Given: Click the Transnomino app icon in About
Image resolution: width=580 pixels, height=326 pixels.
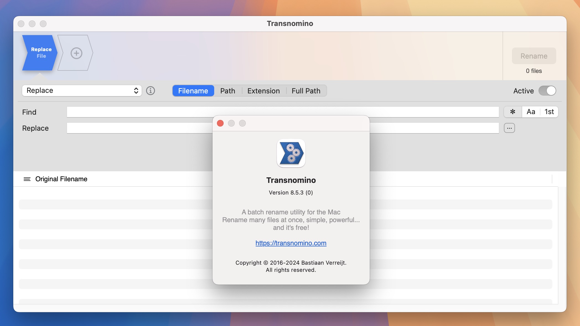Looking at the screenshot, I should (291, 153).
